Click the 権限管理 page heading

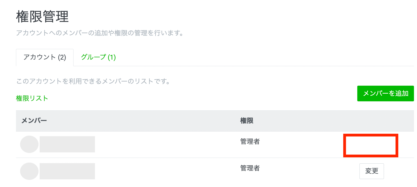point(42,17)
